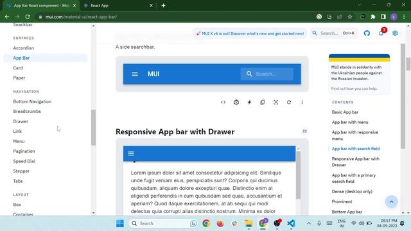
Task: Open Link in the sidebar
Action: [x=17, y=131]
